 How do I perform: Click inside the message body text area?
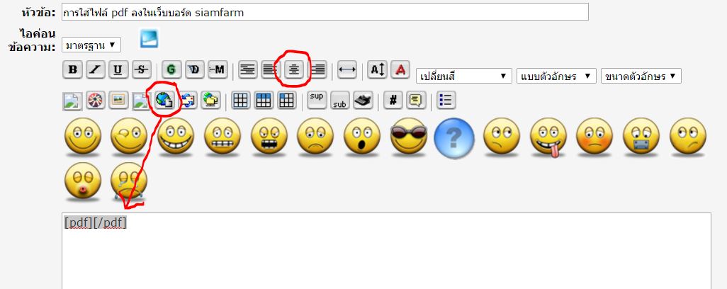386,252
